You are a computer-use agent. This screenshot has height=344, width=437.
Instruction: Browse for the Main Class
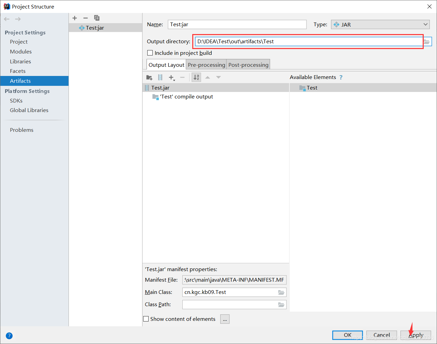[x=281, y=292]
